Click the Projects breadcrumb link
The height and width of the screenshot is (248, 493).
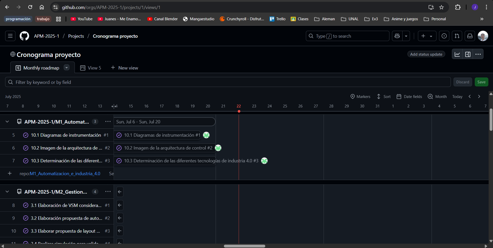pos(76,36)
